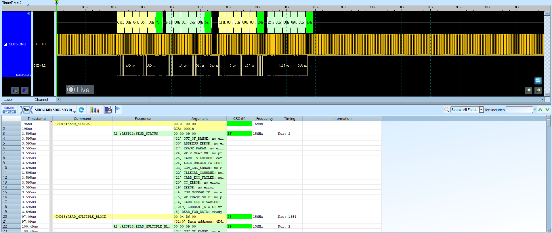Screen dimensions: 552x233
Task: Click the save decode report icon
Action: tap(108, 110)
